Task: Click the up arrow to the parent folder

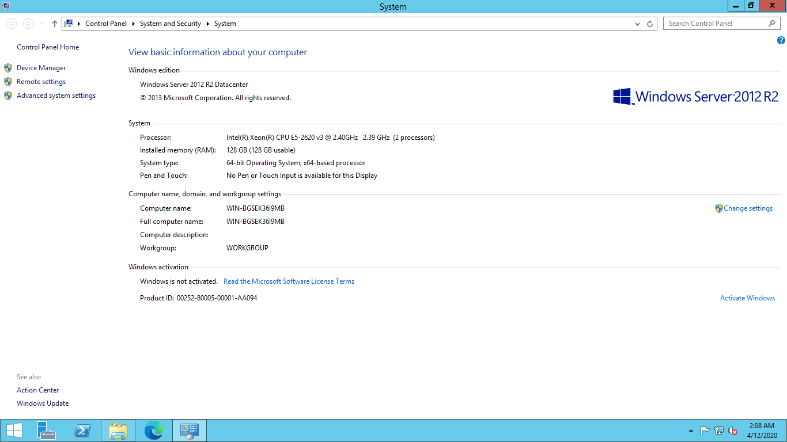Action: point(55,24)
